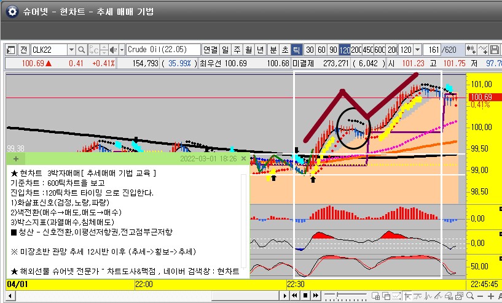Fast-forward the chart with the double-right arrow
Viewport: 502px width, 303px height.
click(316, 296)
